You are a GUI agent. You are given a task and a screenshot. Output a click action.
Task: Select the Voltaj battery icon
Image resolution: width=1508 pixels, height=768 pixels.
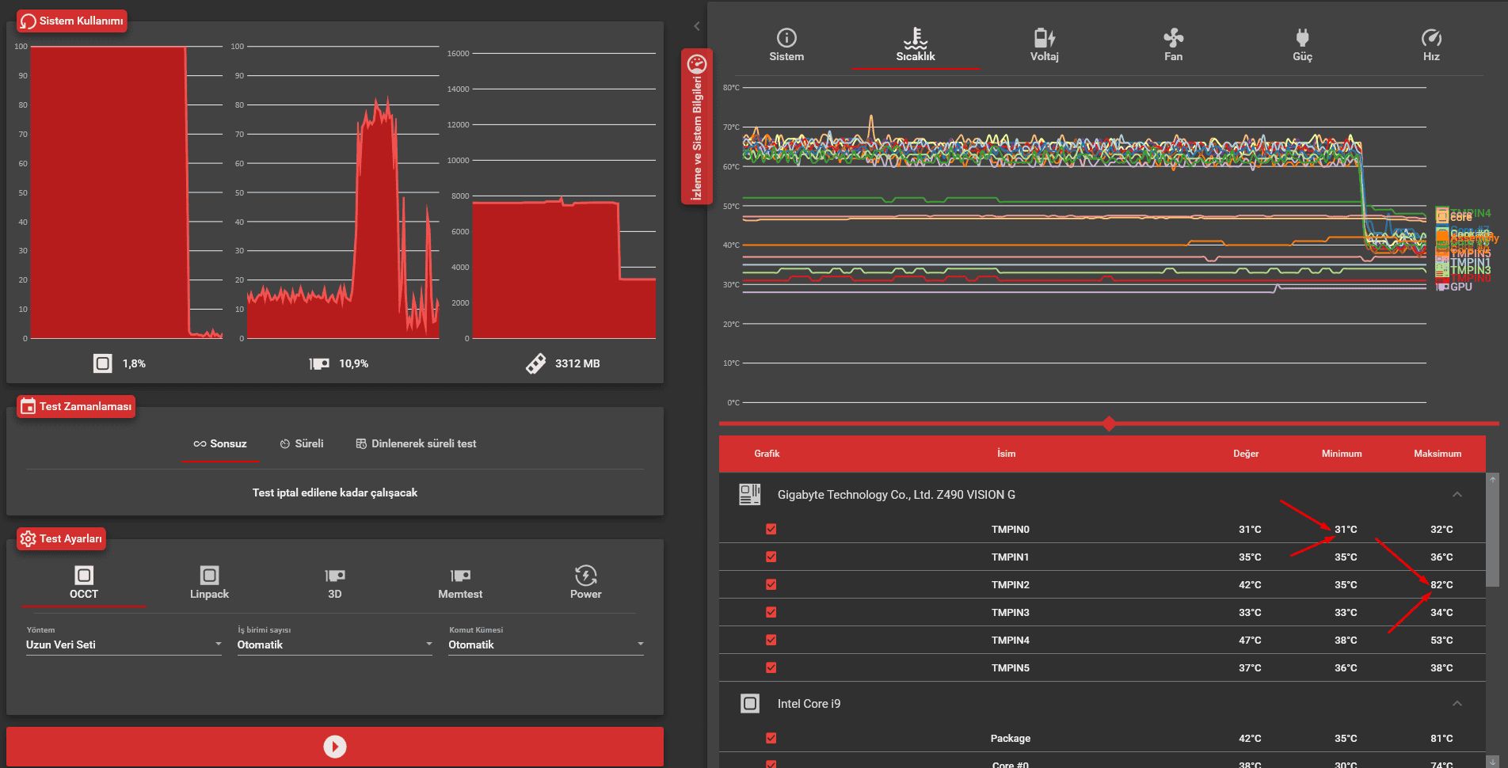coord(1044,38)
